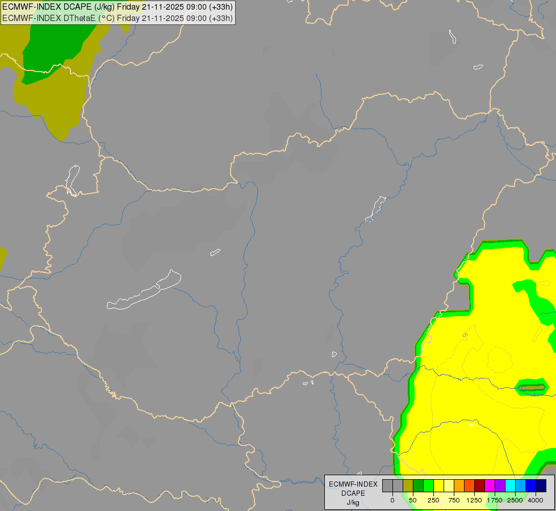Click the orange legend swatch
Viewport: 556px width, 511px height.
[459, 485]
